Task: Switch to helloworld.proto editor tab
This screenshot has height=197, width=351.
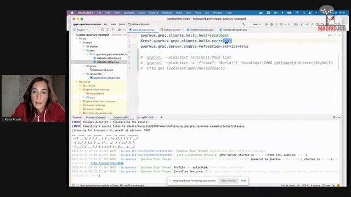Action: pyautogui.click(x=172, y=30)
